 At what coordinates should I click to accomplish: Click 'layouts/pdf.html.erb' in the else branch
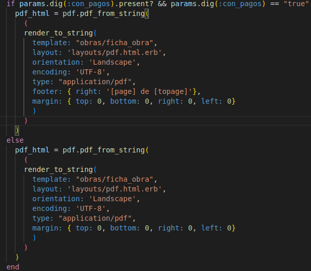coord(114,189)
